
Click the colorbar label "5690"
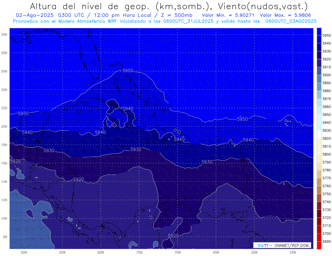326,241
